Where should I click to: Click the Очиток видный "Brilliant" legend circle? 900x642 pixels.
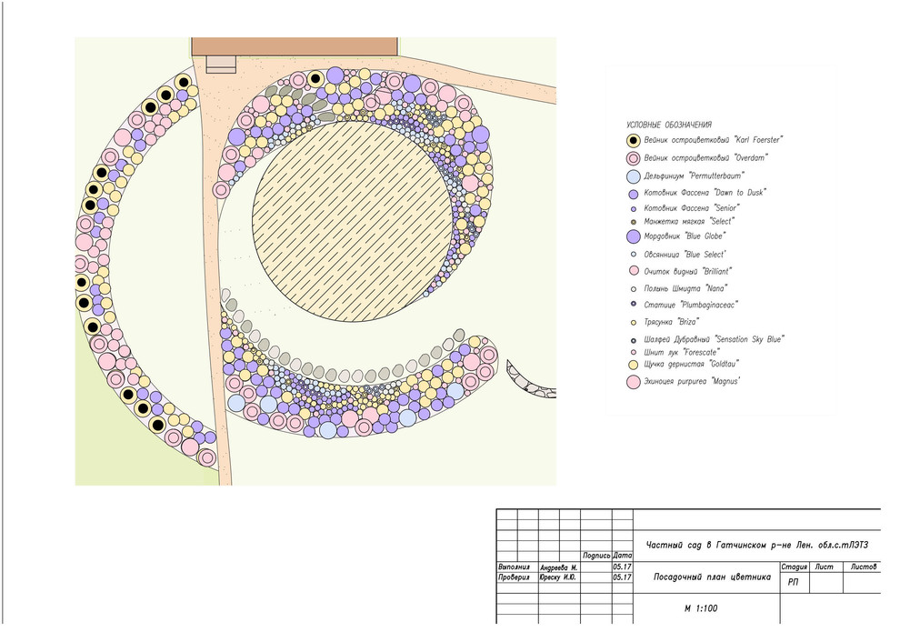coord(634,271)
